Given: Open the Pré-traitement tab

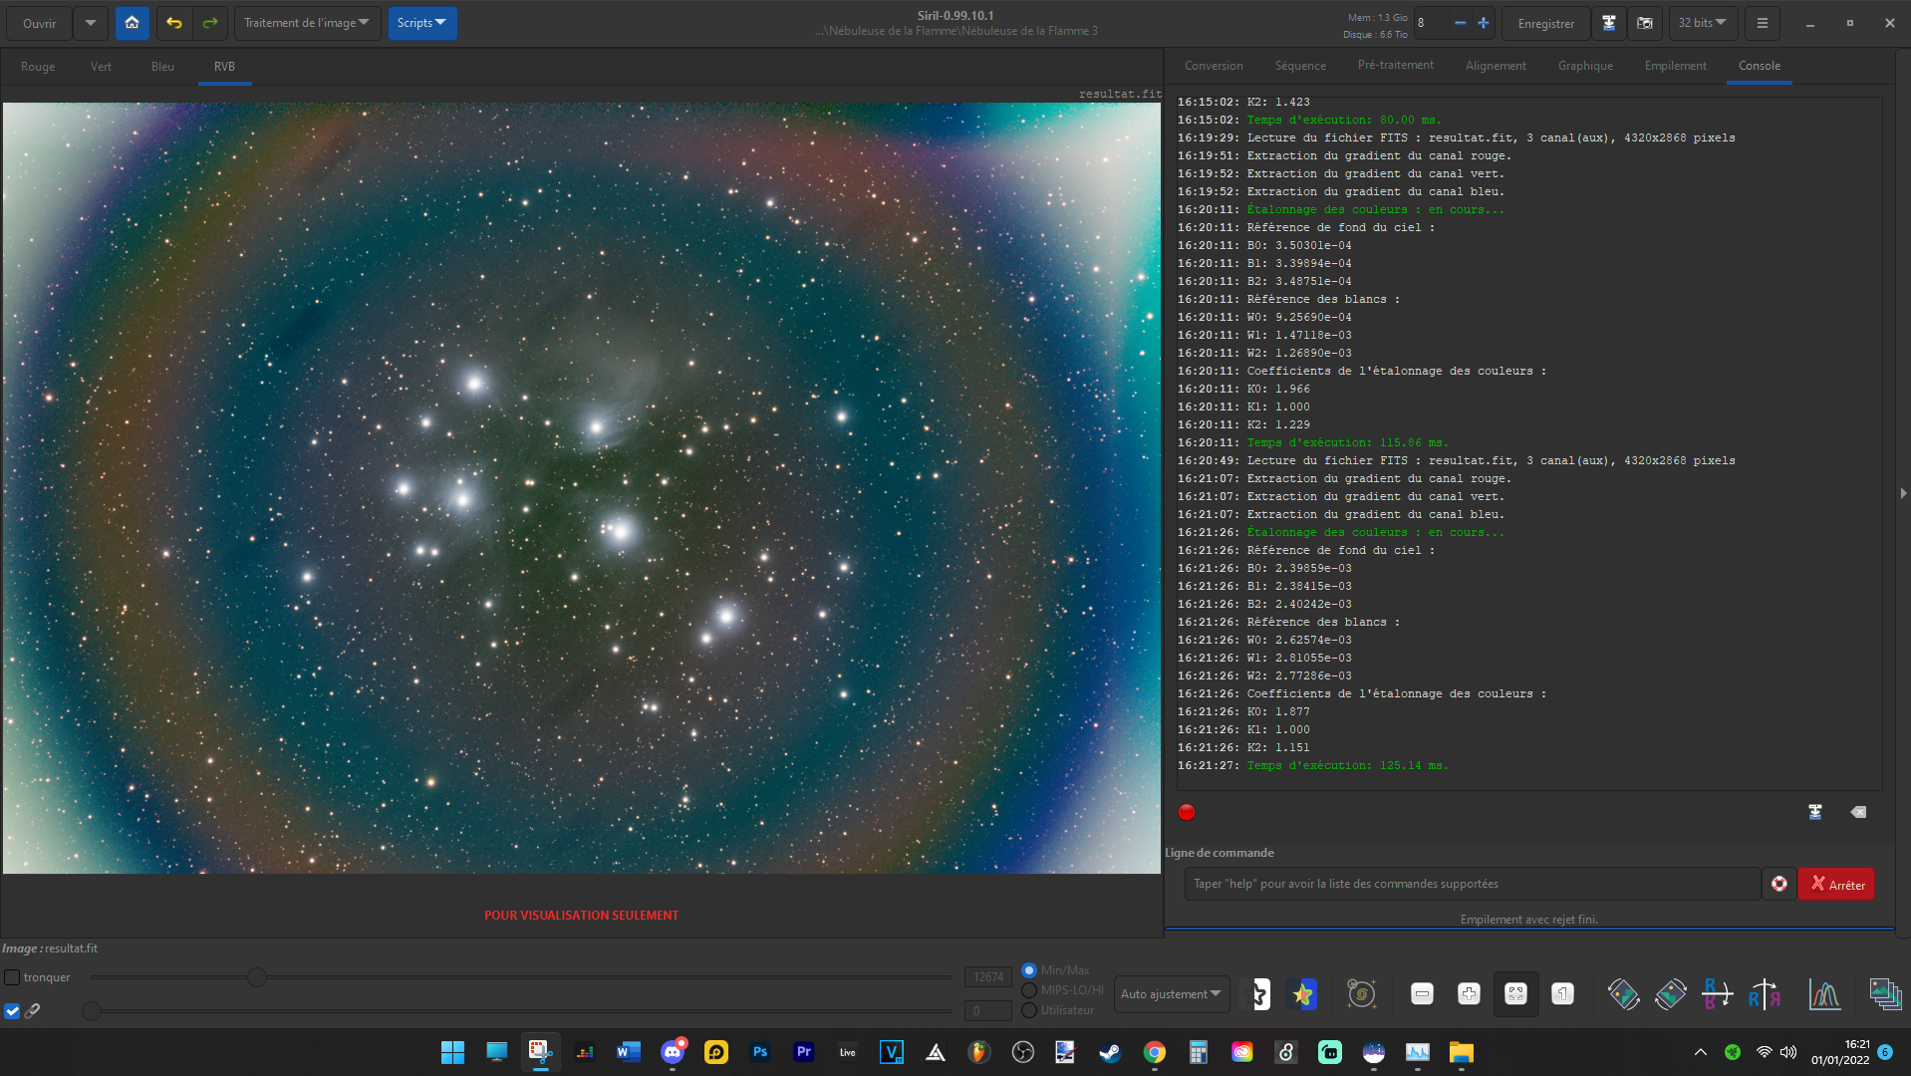Looking at the screenshot, I should [x=1395, y=66].
